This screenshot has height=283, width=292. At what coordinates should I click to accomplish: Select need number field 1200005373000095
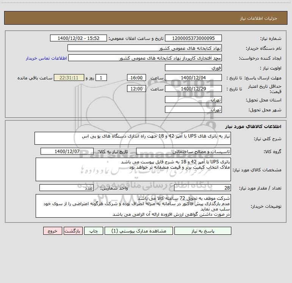click(193, 38)
